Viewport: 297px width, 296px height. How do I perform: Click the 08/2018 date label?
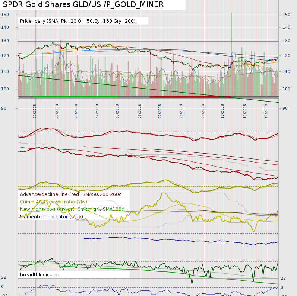pos(181,111)
